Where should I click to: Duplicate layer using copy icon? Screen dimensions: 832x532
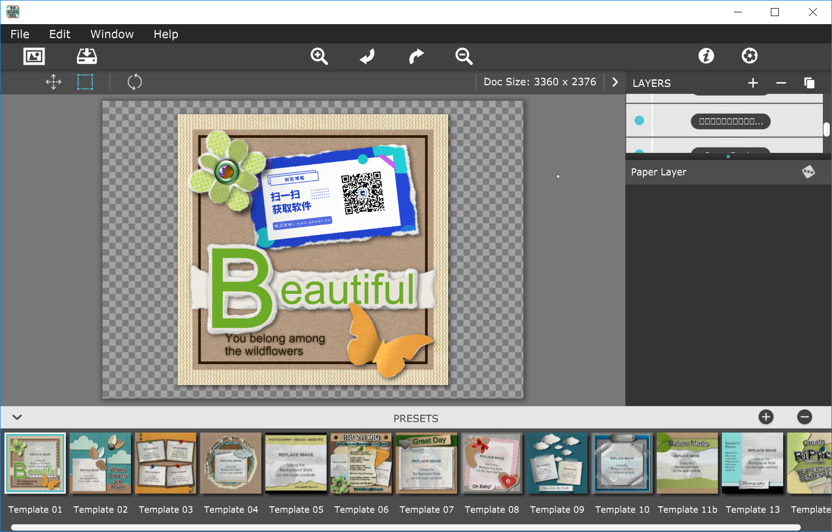tap(809, 83)
